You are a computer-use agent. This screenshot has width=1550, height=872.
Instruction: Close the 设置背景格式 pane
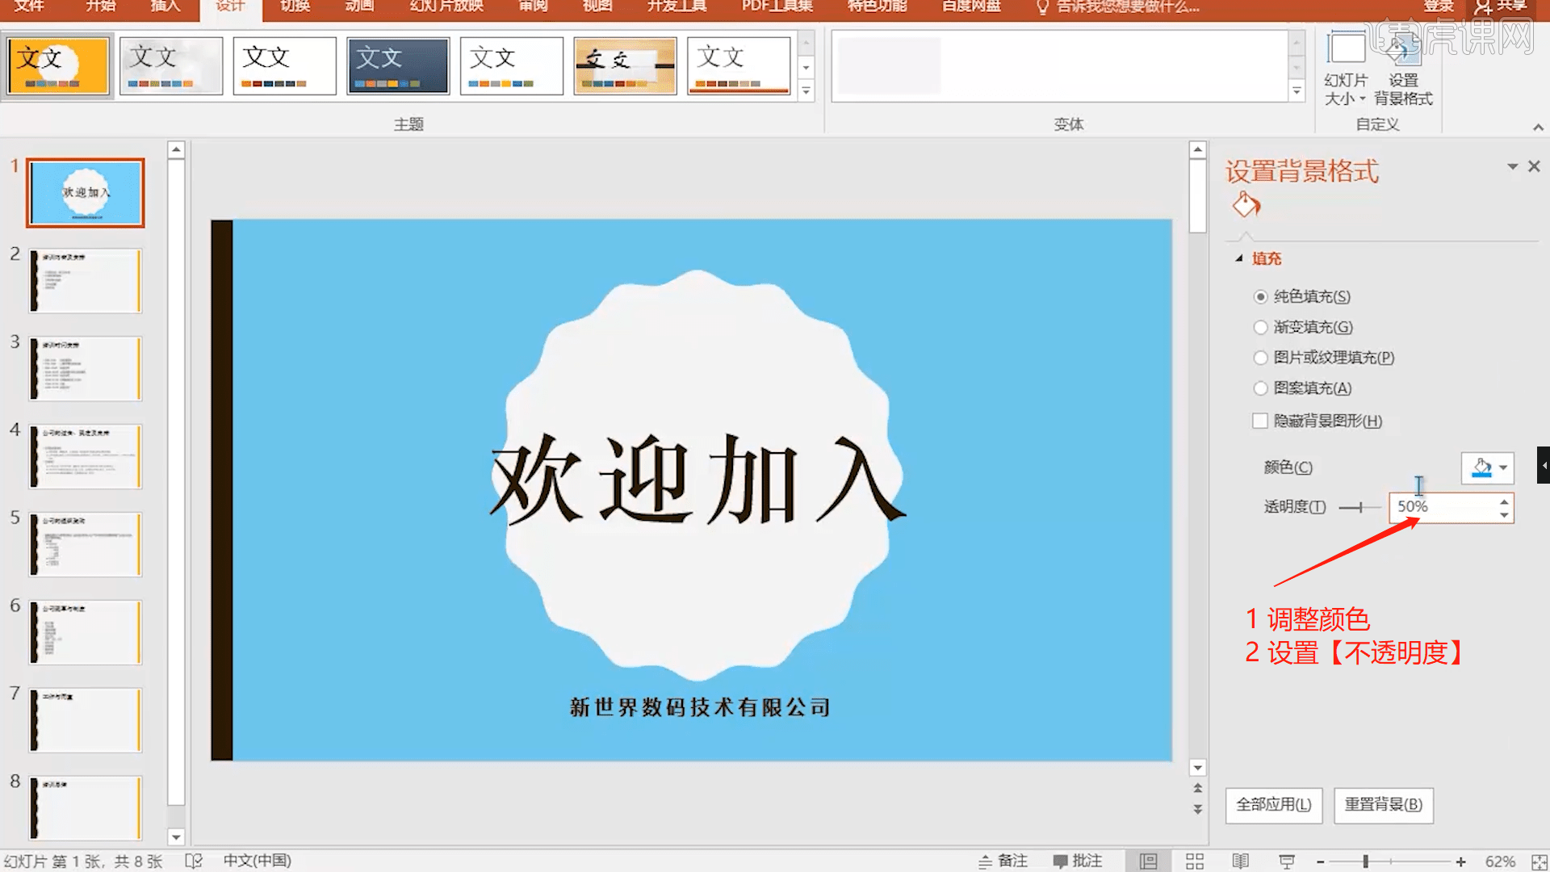click(1535, 166)
